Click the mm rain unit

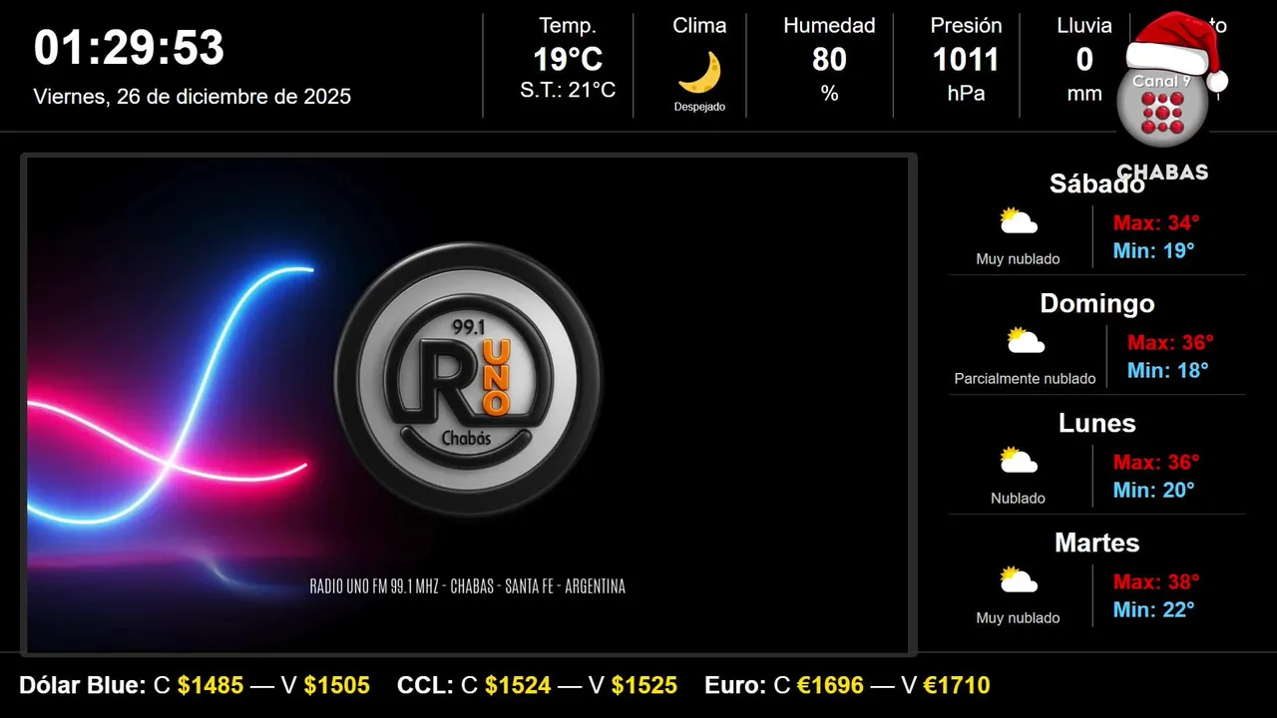(x=1084, y=94)
